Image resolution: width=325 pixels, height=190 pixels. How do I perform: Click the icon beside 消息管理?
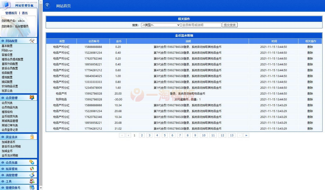[x=32, y=175]
